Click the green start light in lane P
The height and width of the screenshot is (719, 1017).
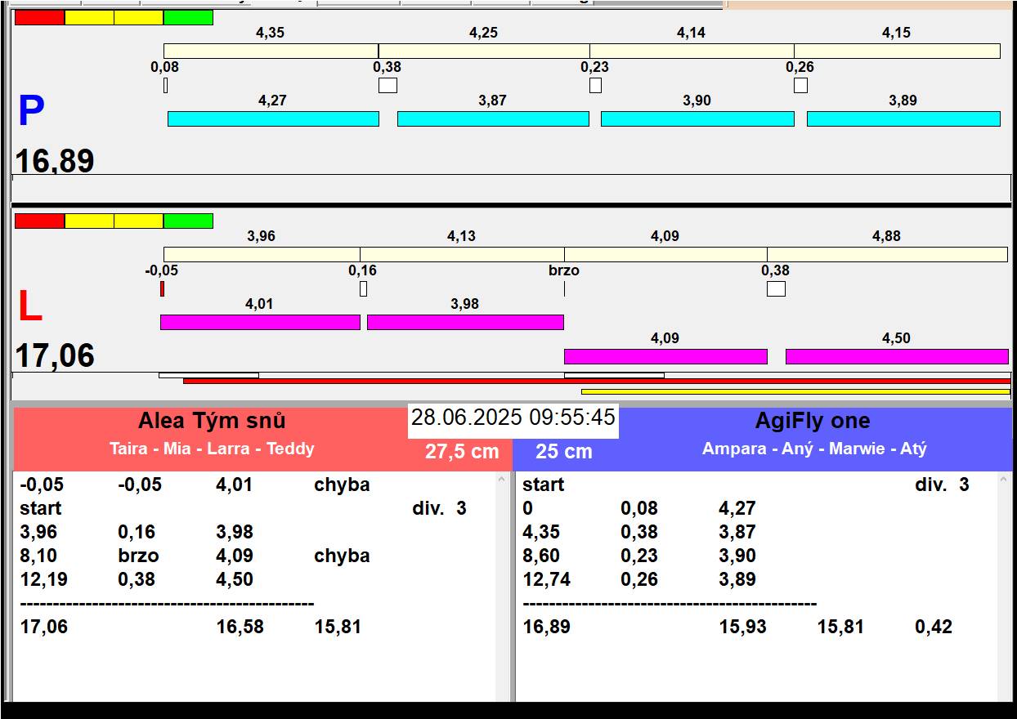coord(188,17)
